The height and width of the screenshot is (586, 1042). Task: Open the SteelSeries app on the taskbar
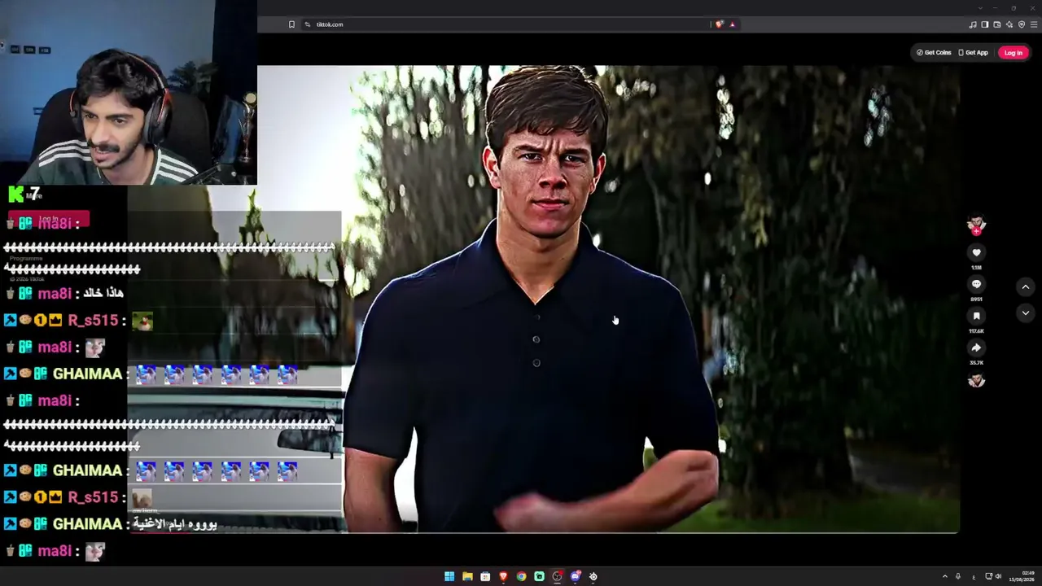593,576
